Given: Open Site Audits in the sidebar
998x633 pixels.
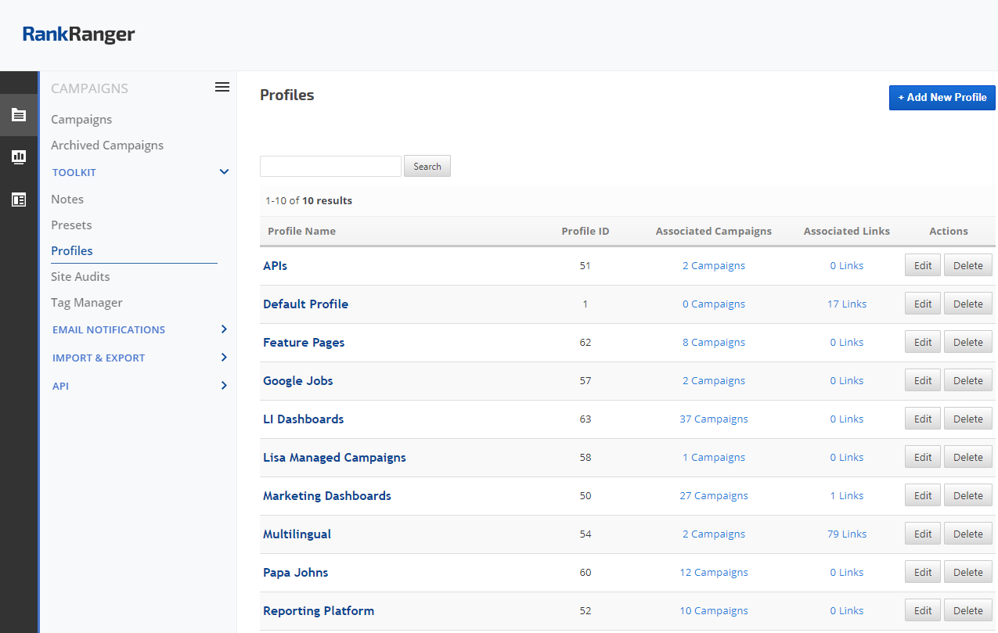Looking at the screenshot, I should (81, 277).
